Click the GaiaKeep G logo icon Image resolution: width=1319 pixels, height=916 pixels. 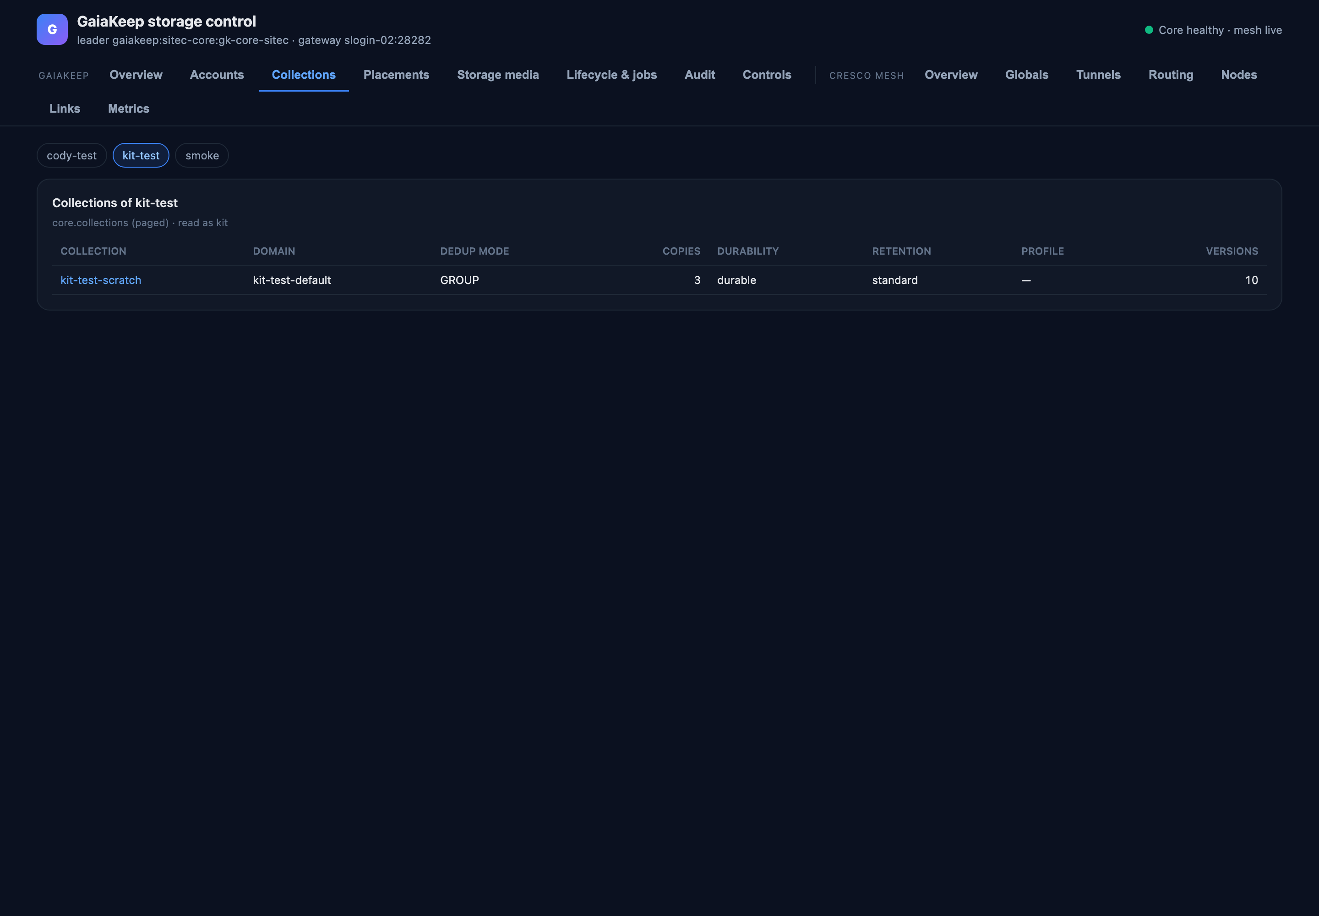[52, 29]
